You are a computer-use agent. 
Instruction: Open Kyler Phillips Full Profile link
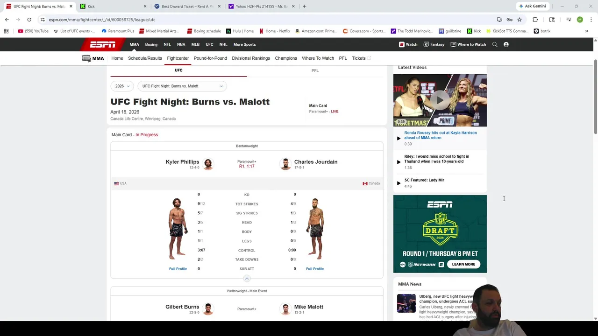[x=178, y=269]
